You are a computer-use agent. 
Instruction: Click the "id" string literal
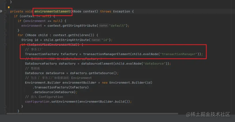(x=105, y=40)
